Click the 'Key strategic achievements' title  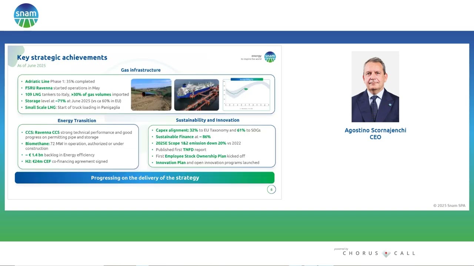coord(62,57)
